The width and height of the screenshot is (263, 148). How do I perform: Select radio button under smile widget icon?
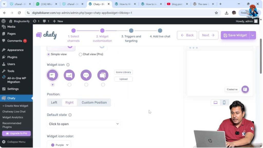click(x=69, y=85)
